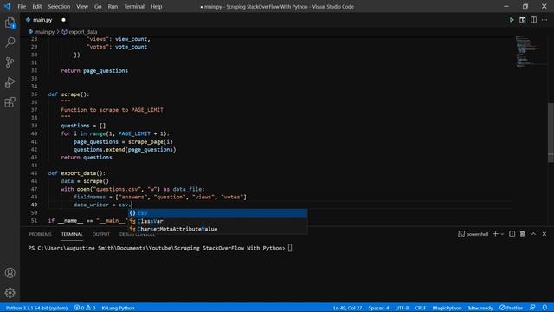Open the Source Control view
554x312 pixels.
tap(10, 62)
